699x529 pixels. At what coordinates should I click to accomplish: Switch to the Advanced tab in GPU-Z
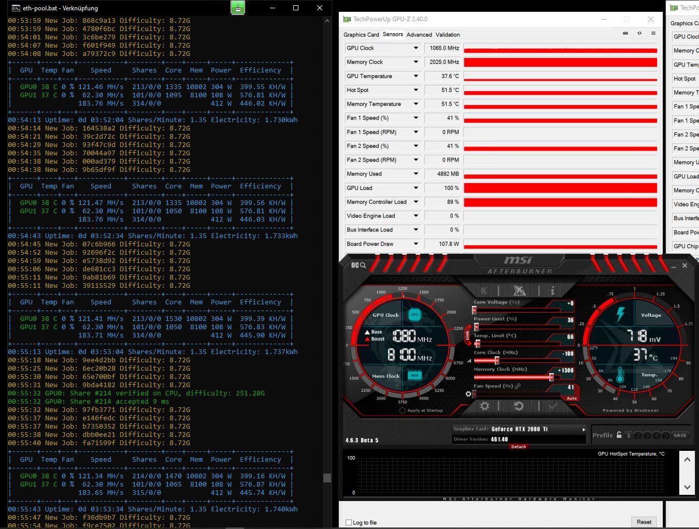click(419, 35)
